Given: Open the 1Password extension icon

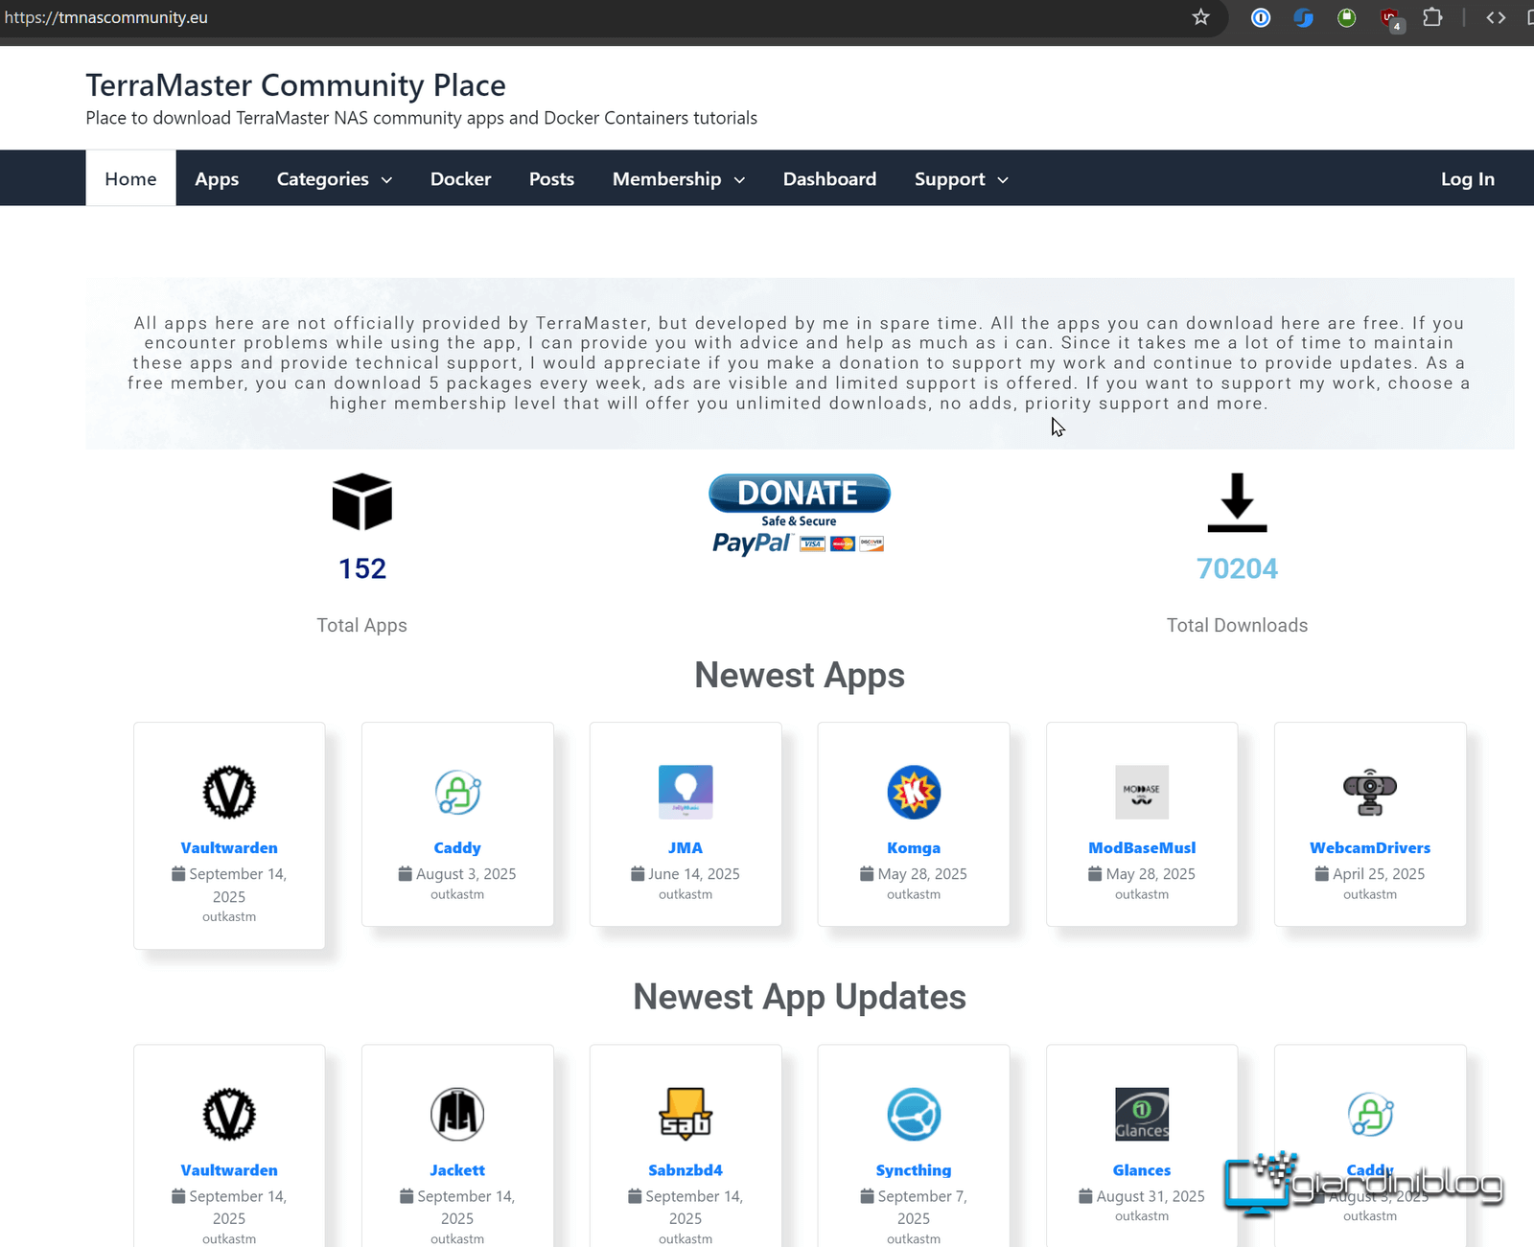Looking at the screenshot, I should point(1261,17).
